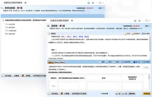Select option B 弱式有效
152x97 pixels.
click(6, 27)
